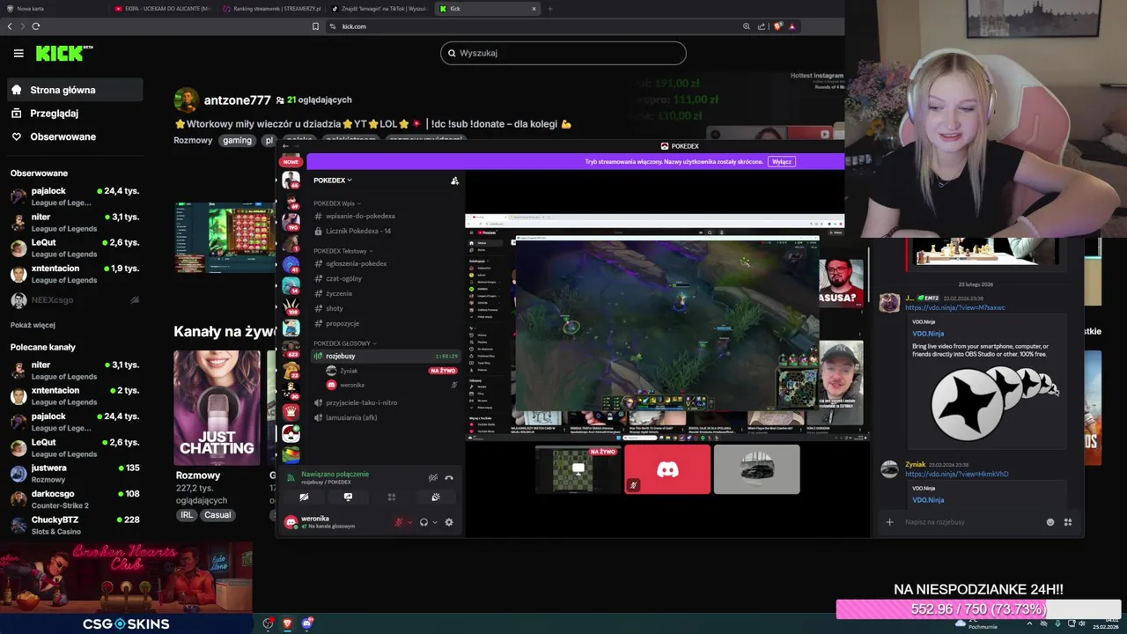
Task: Open pajalock in the Obserwowane list
Action: pos(75,196)
